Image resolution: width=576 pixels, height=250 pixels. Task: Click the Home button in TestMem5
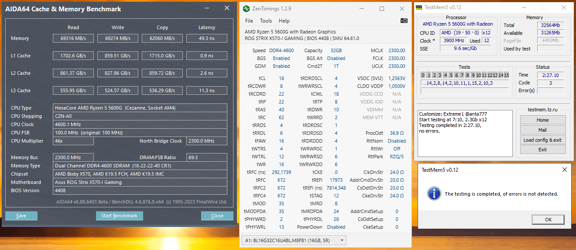543,120
